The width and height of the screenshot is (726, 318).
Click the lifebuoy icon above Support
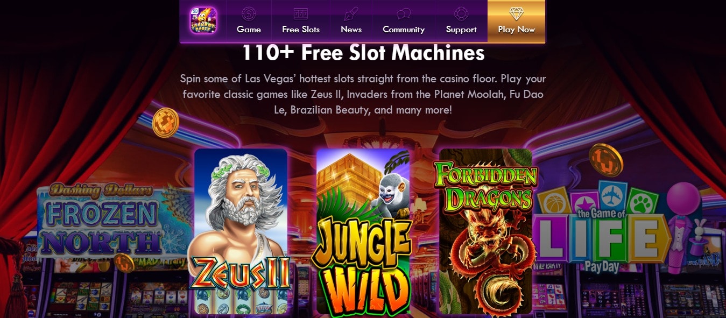click(x=461, y=13)
